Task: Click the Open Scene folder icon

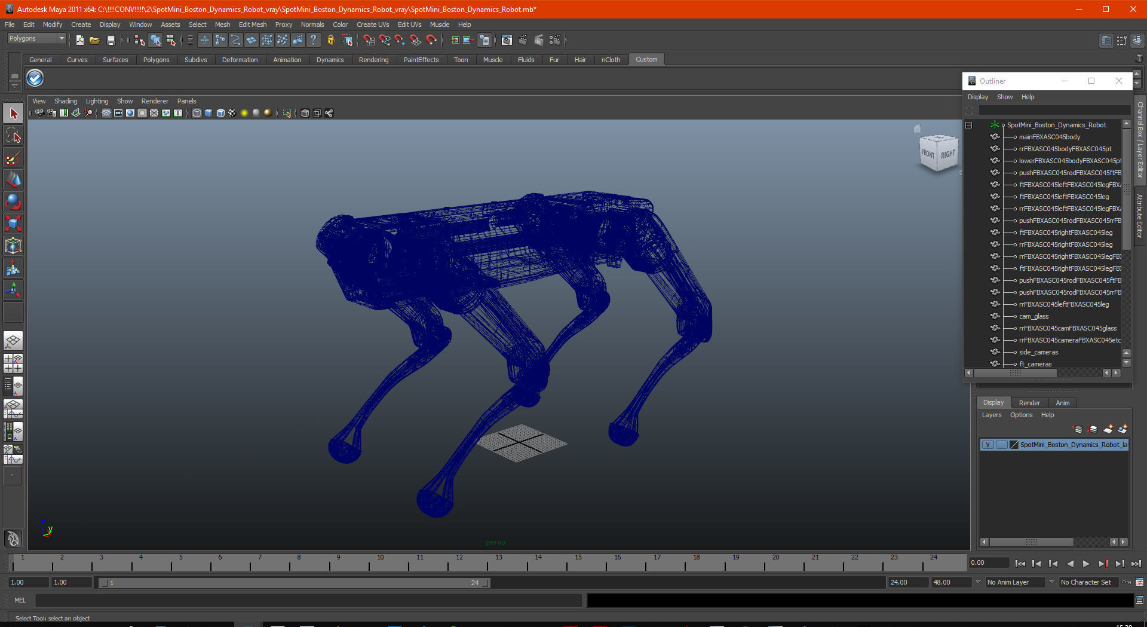Action: click(94, 40)
